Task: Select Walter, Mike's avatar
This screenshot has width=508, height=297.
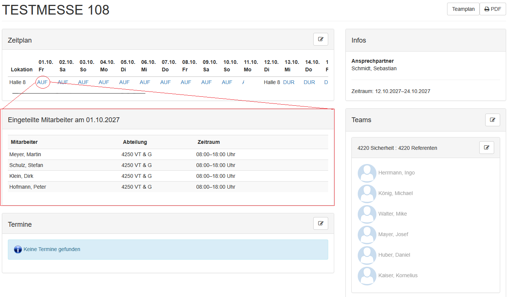Action: [367, 214]
